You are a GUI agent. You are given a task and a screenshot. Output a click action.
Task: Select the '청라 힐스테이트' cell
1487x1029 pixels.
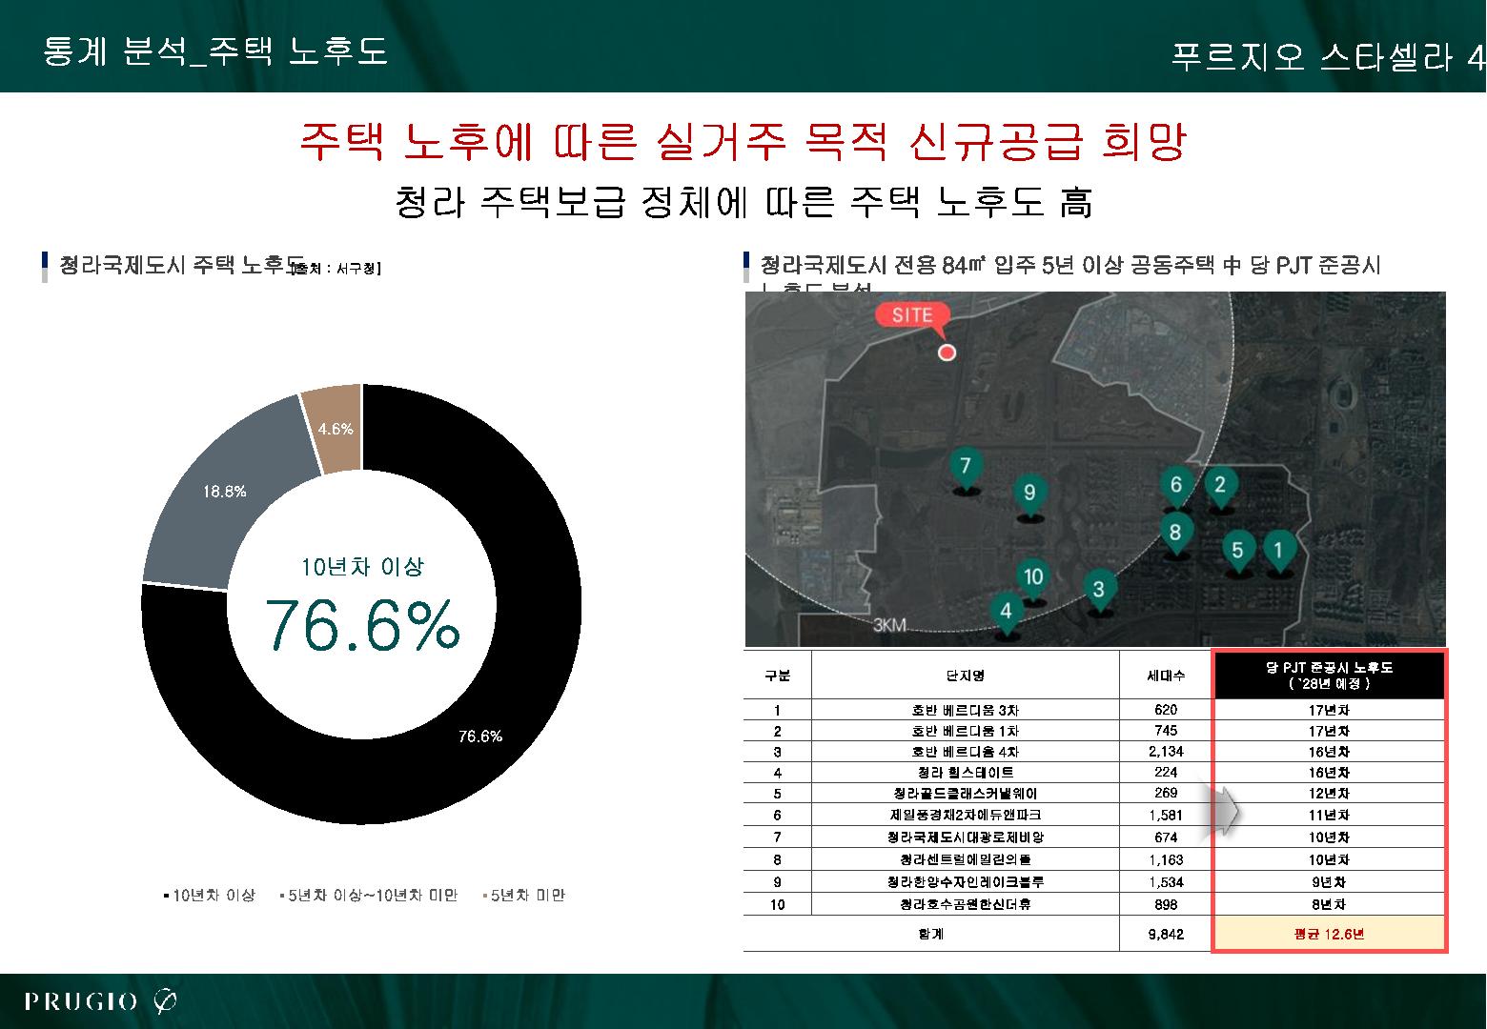(x=966, y=773)
